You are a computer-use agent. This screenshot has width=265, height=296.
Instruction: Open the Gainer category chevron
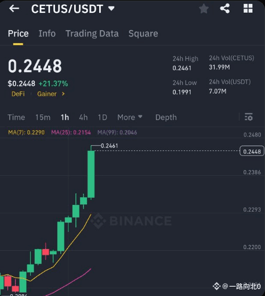(x=63, y=94)
